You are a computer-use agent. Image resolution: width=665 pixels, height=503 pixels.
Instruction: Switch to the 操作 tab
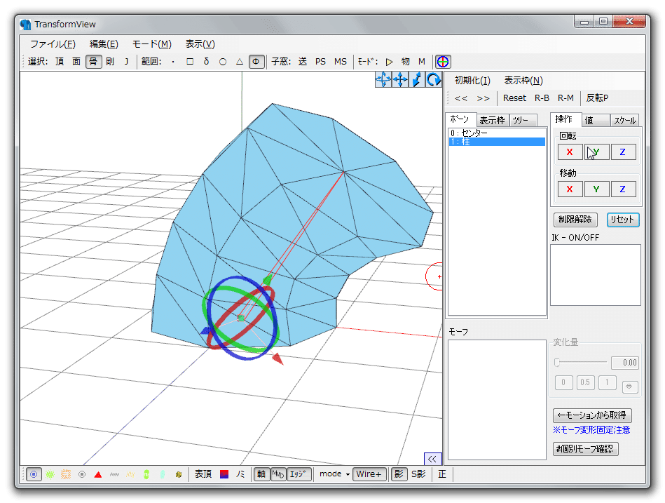click(x=565, y=119)
